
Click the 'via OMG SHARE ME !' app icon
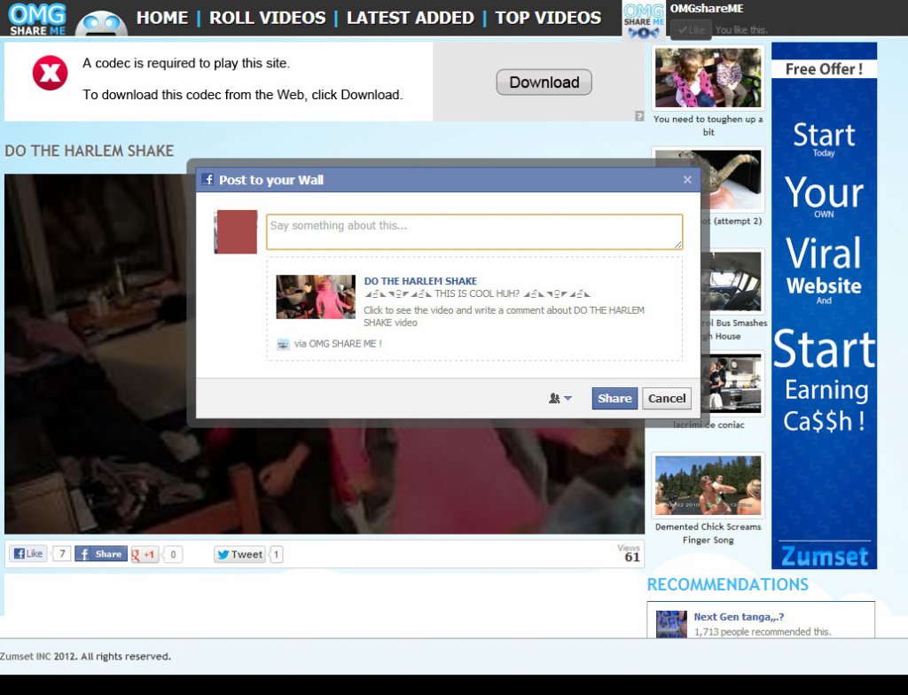click(x=283, y=344)
